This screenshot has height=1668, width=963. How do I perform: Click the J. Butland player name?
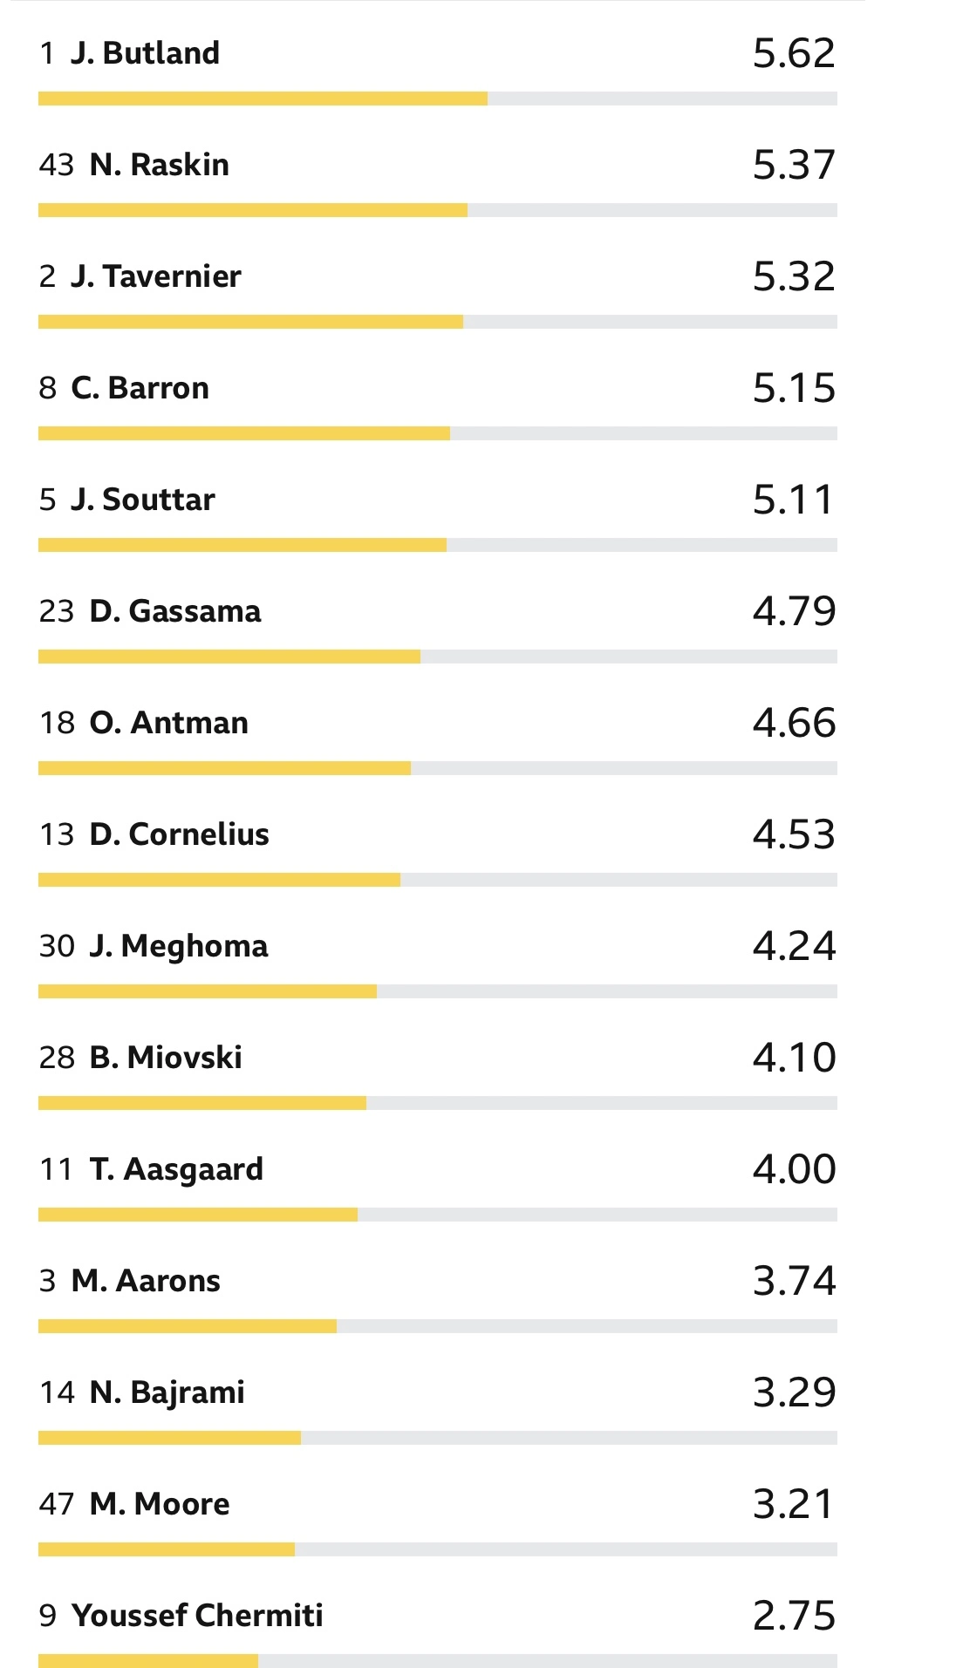tap(145, 53)
